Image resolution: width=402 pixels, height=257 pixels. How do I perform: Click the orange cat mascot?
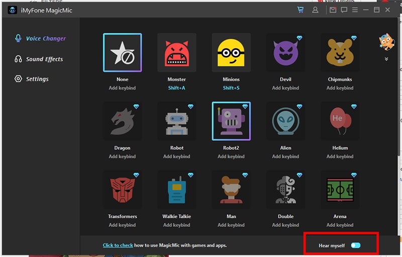pyautogui.click(x=386, y=43)
